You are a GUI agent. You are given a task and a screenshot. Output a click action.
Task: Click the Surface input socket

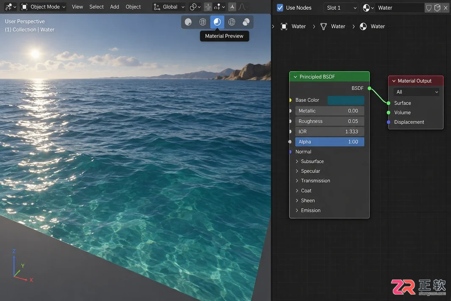388,103
